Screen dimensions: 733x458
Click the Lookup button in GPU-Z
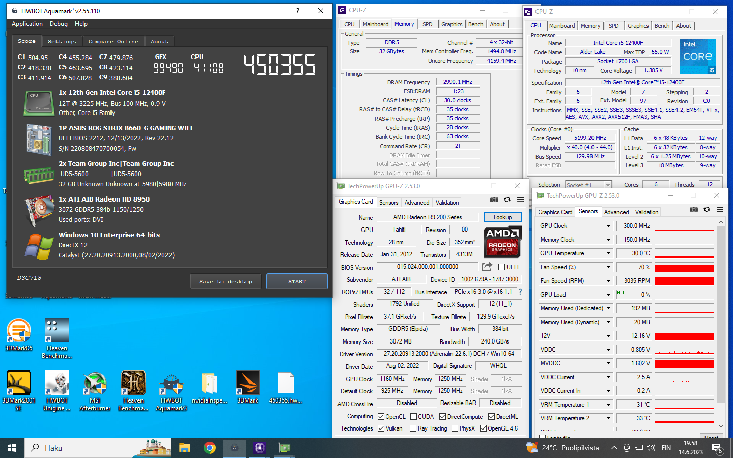pyautogui.click(x=502, y=217)
